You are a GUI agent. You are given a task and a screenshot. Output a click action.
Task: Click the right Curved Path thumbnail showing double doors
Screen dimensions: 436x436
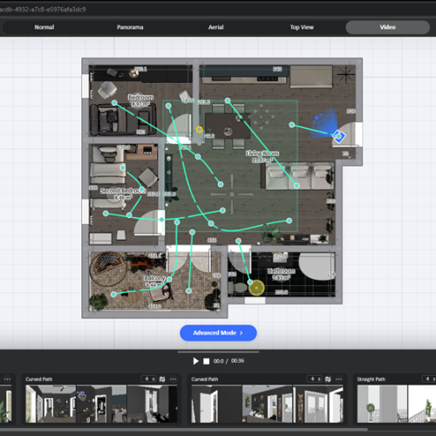click(317, 404)
